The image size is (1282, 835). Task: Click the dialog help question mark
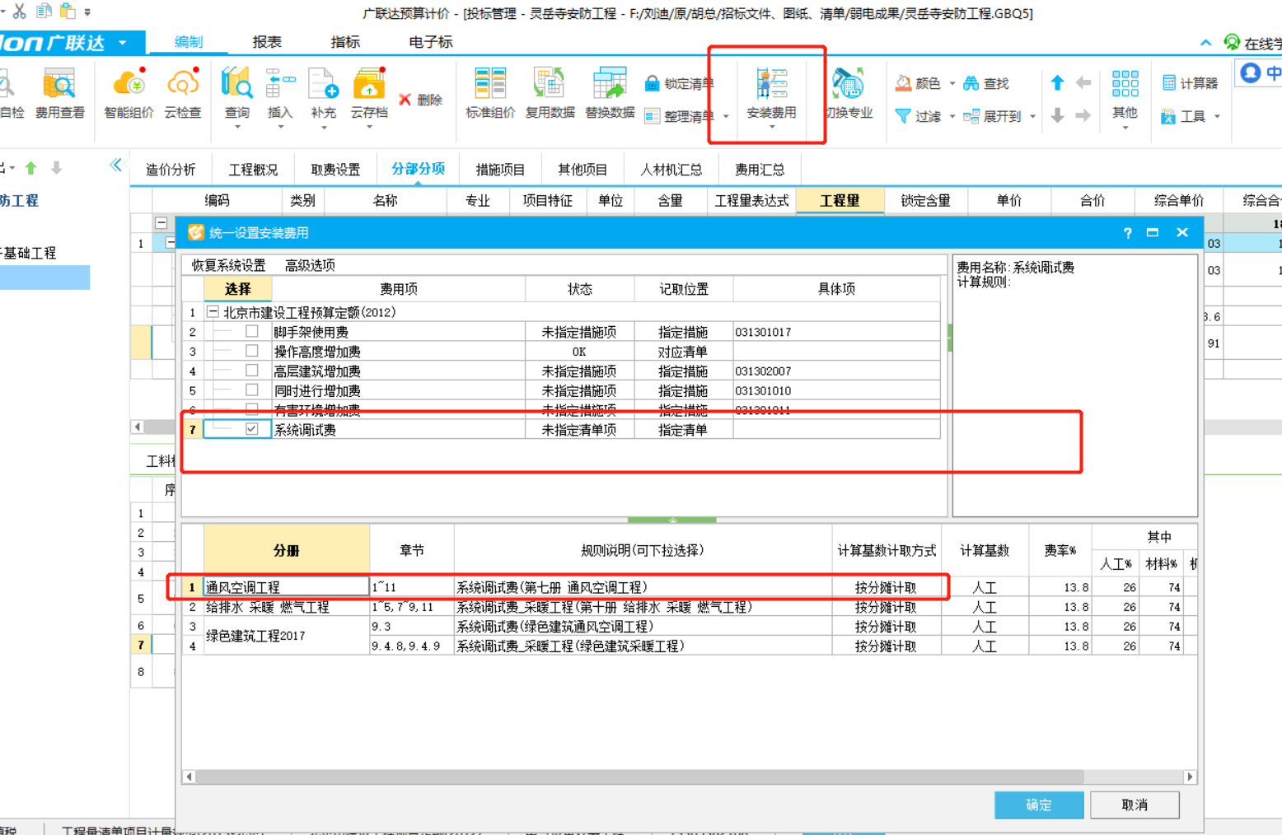click(x=1127, y=233)
